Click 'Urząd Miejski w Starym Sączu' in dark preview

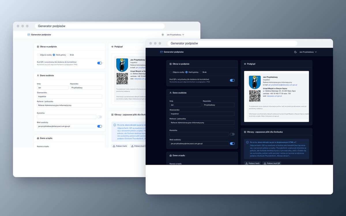pos(275,88)
